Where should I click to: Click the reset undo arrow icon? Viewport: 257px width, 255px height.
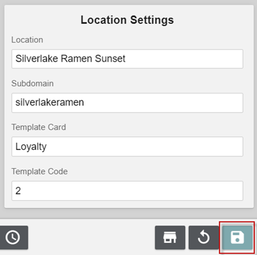click(x=204, y=238)
